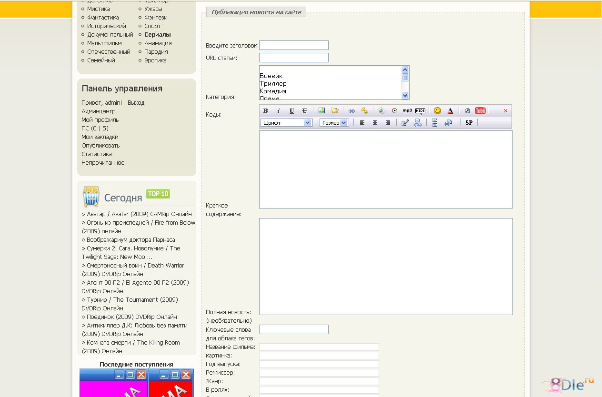Align text left in the editor toolbar
This screenshot has height=397, width=602.
point(362,122)
